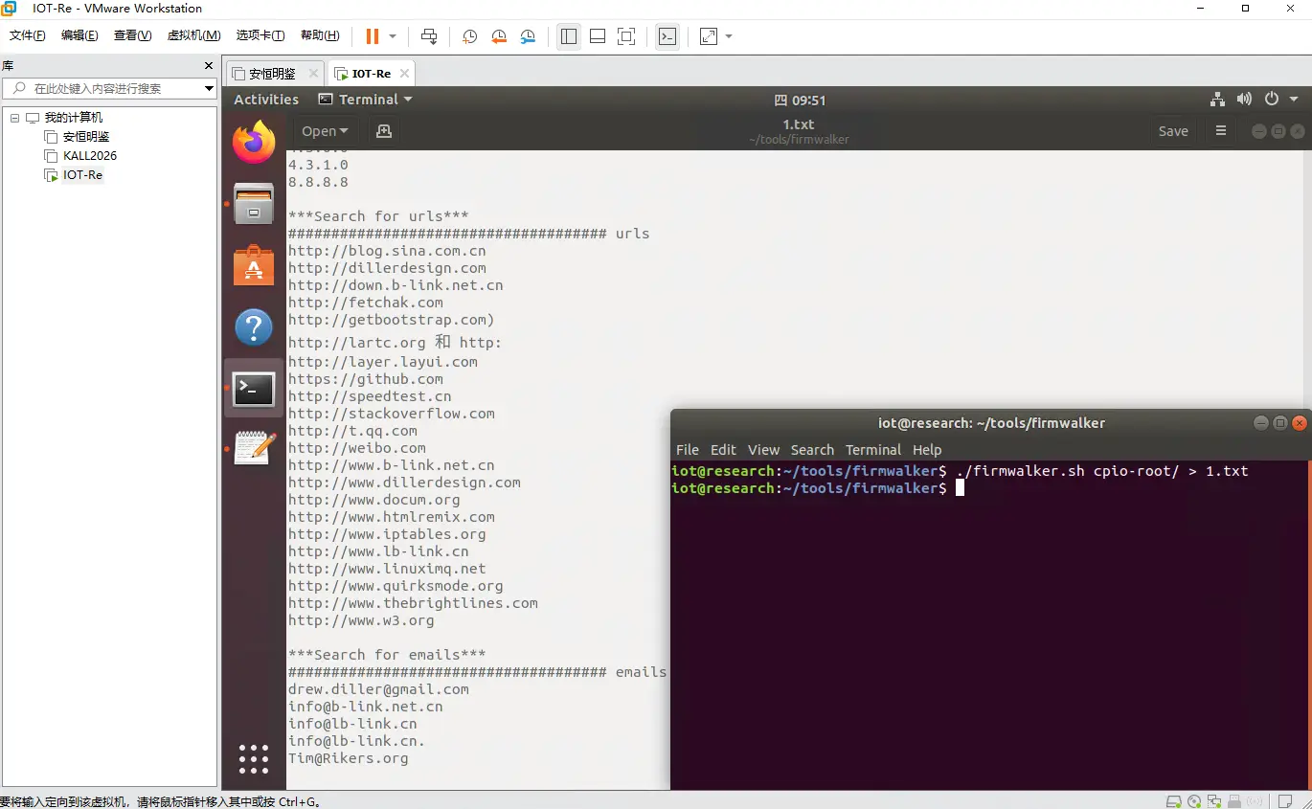This screenshot has width=1312, height=809.
Task: Expand the stretch display options arrow
Action: click(729, 36)
